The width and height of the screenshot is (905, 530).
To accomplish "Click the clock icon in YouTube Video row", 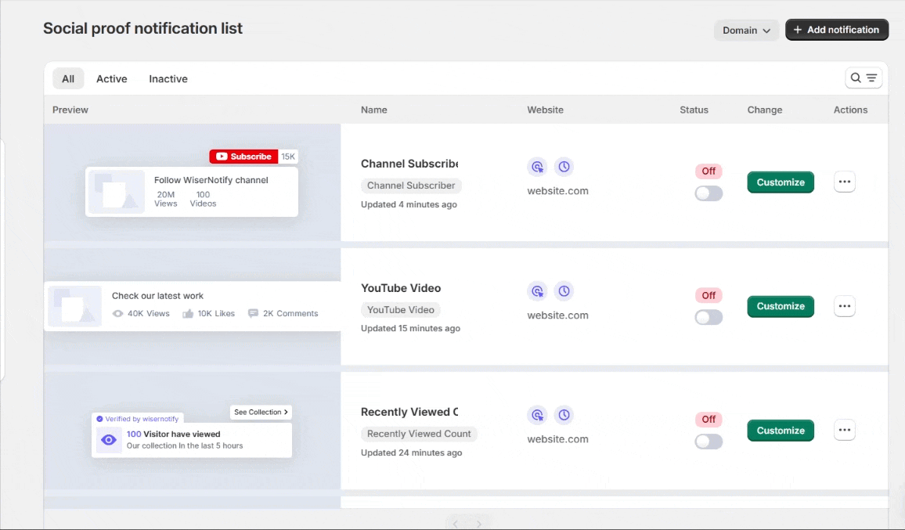I will pyautogui.click(x=564, y=291).
